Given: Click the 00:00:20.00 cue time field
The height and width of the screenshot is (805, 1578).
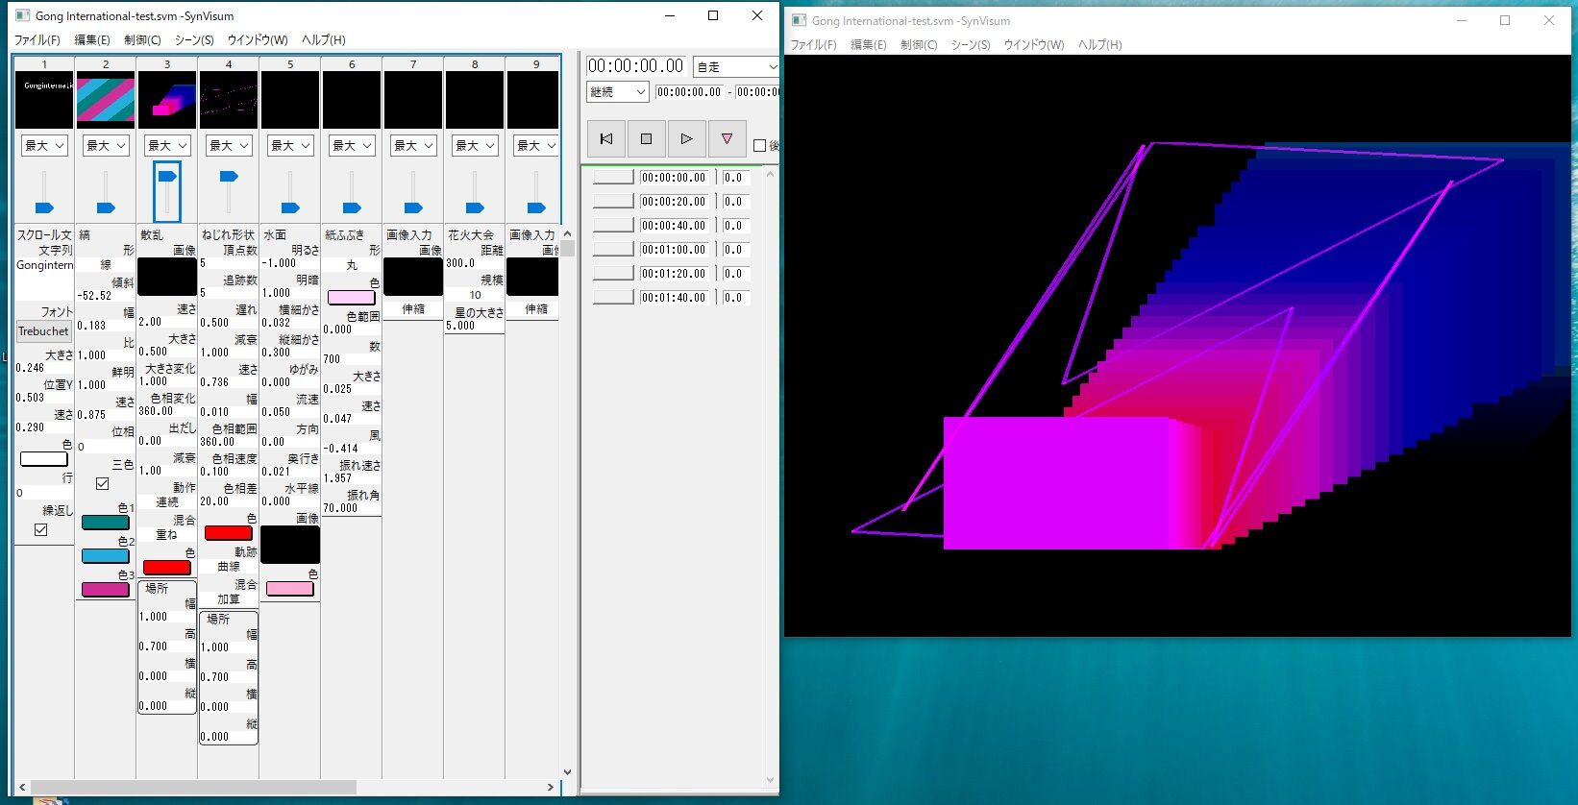Looking at the screenshot, I should tap(676, 202).
